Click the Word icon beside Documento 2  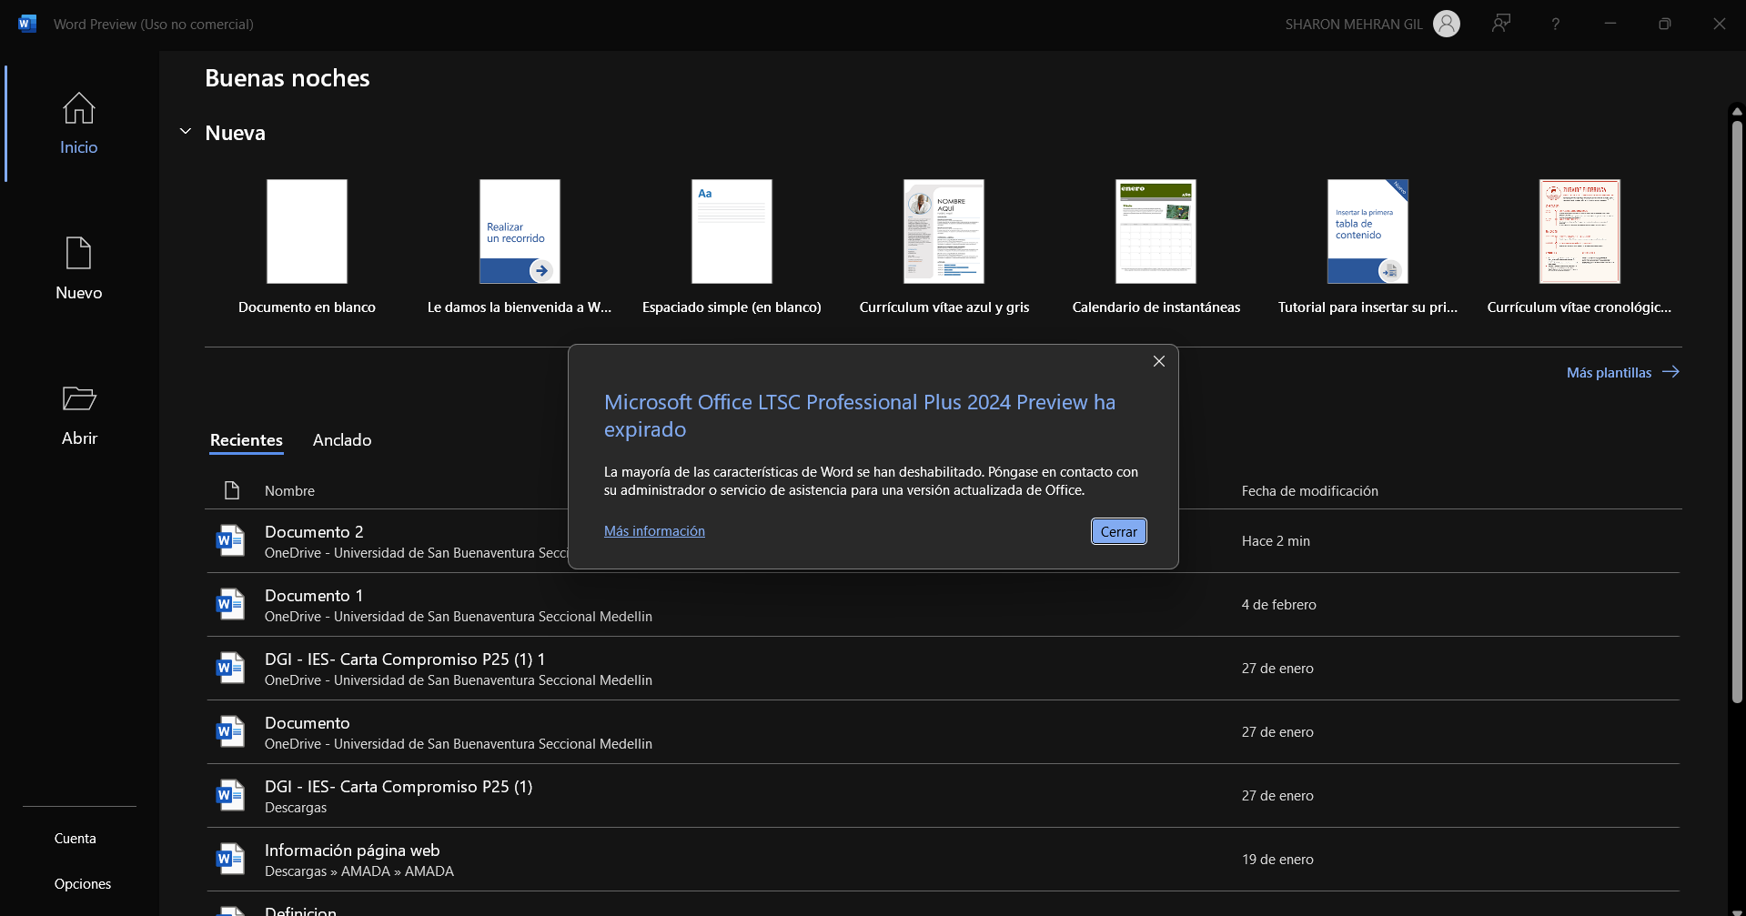230,540
